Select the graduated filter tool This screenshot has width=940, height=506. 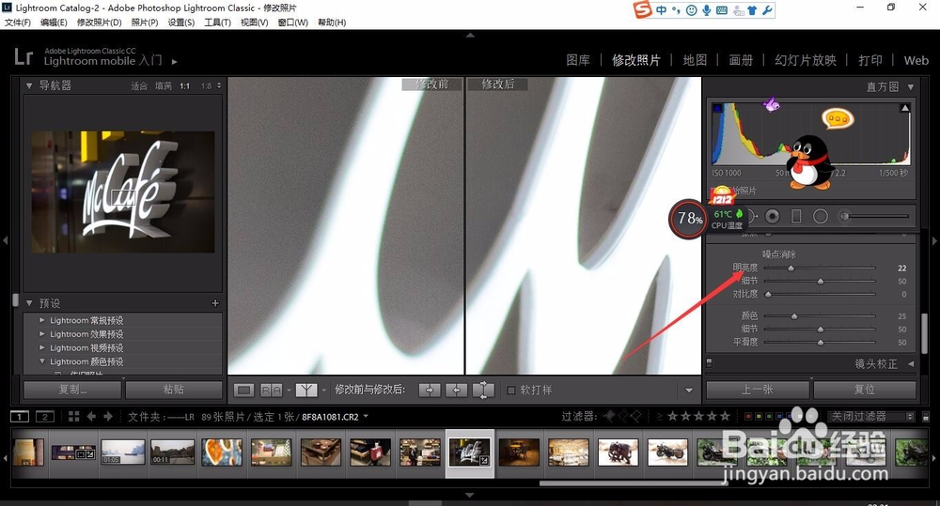796,216
